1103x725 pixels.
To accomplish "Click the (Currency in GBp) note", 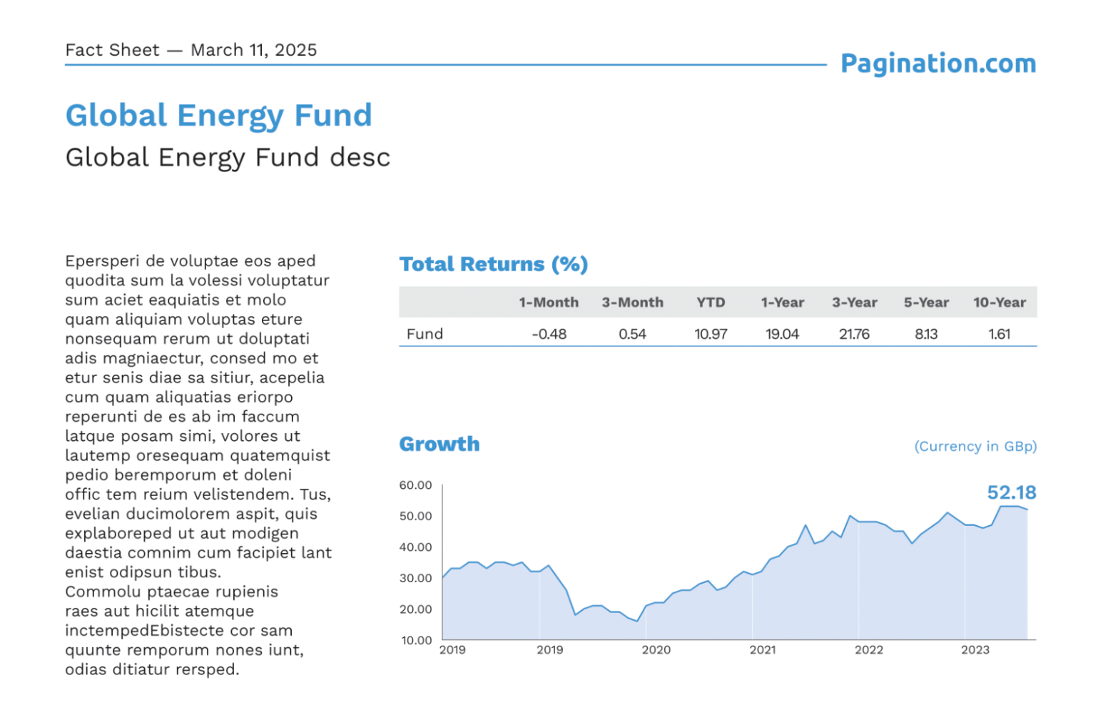I will coord(975,446).
